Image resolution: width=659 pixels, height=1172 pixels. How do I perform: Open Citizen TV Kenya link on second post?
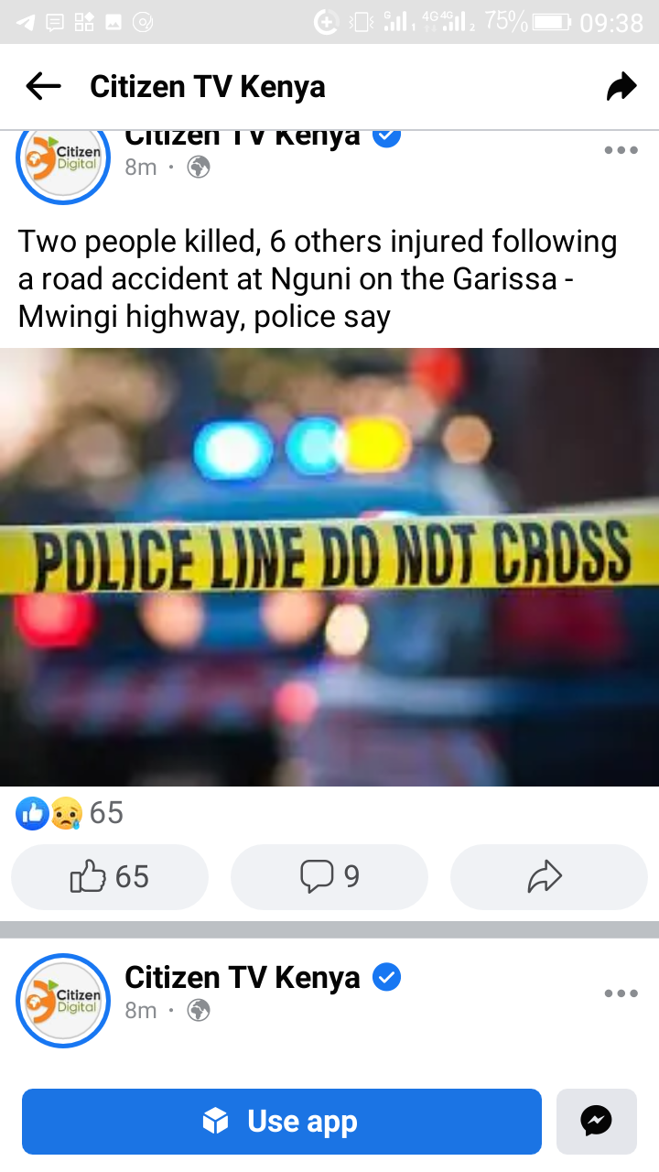click(243, 978)
